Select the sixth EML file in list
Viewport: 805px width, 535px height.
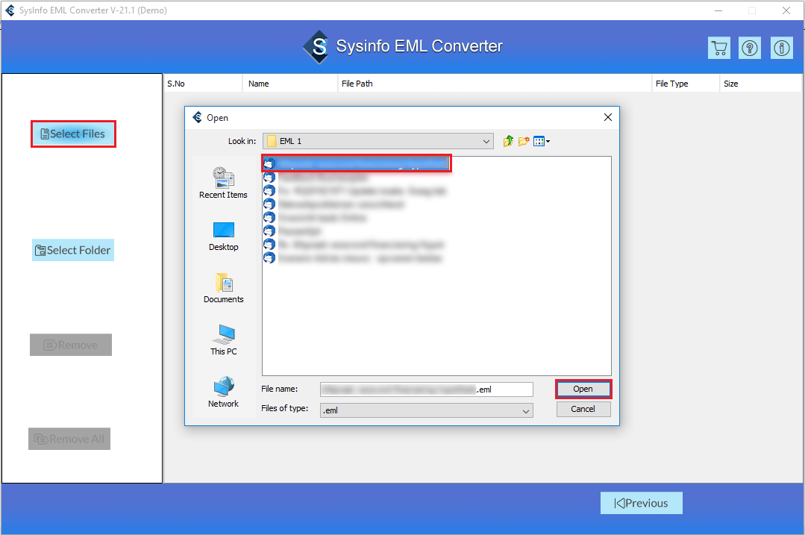point(292,231)
